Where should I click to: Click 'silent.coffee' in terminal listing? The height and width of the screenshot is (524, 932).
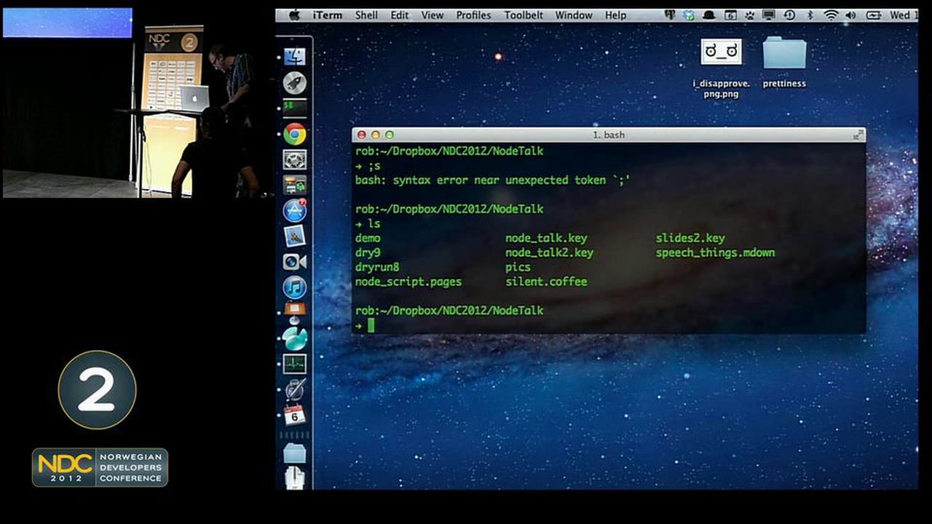point(546,282)
